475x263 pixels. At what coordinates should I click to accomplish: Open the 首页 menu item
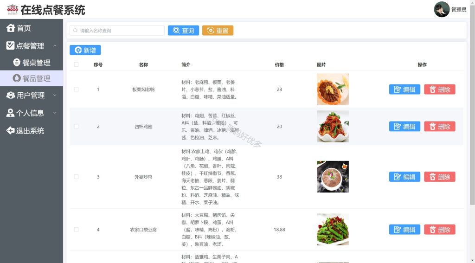(x=32, y=28)
